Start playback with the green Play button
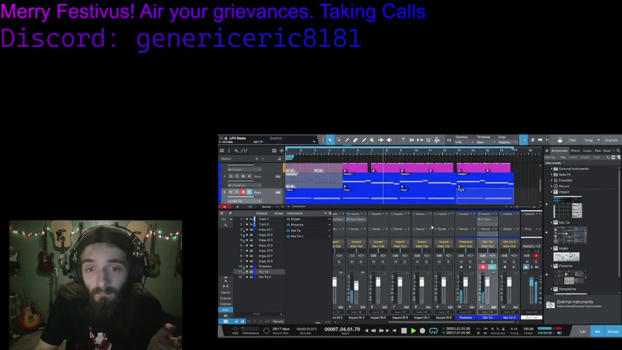Image resolution: width=622 pixels, height=350 pixels. (x=413, y=331)
